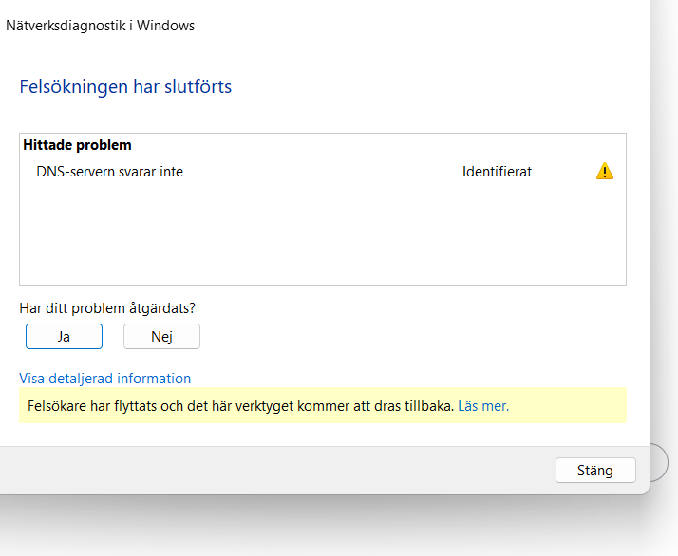
Task: Click the yellow warning triangle icon
Action: (x=605, y=171)
